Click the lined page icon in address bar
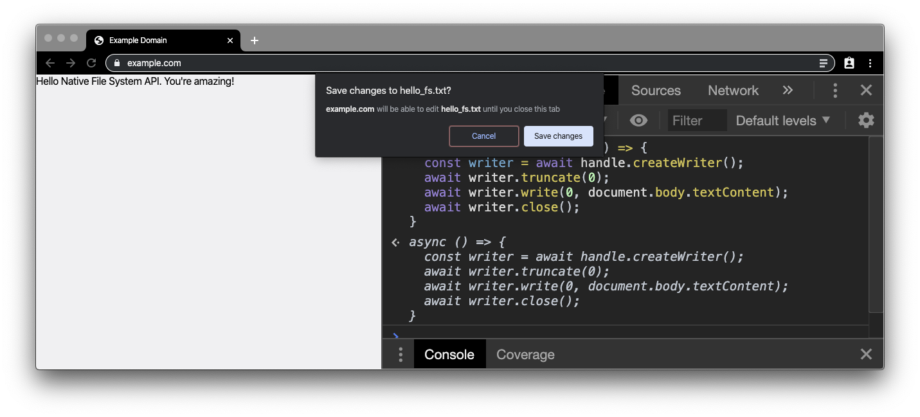This screenshot has height=417, width=920. [823, 63]
